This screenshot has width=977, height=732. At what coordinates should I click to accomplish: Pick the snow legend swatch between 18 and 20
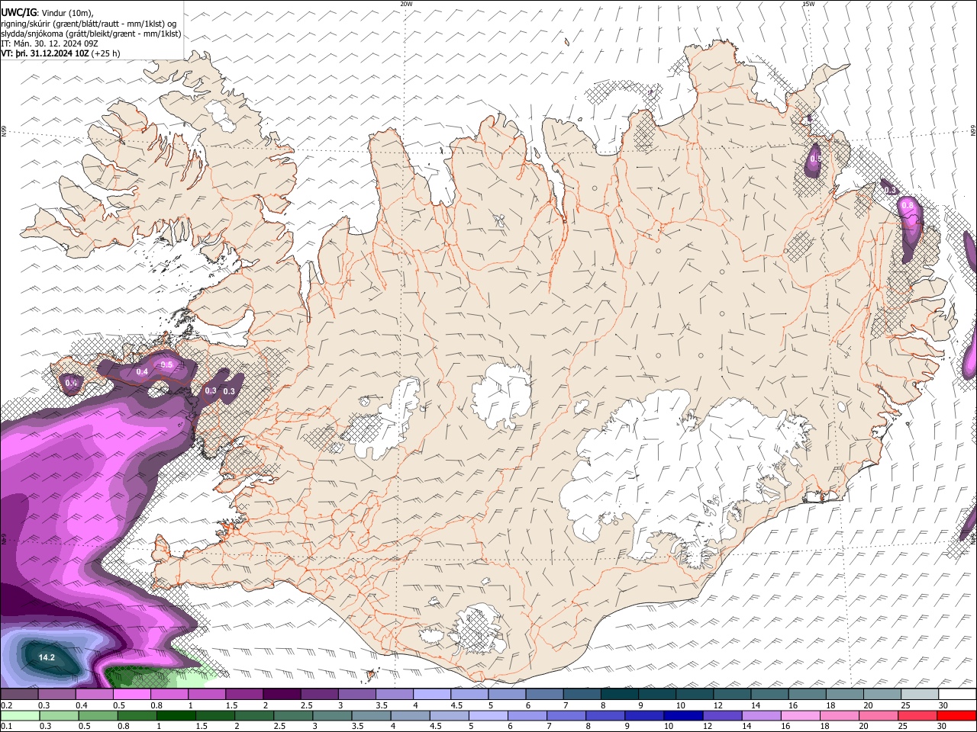[845, 695]
